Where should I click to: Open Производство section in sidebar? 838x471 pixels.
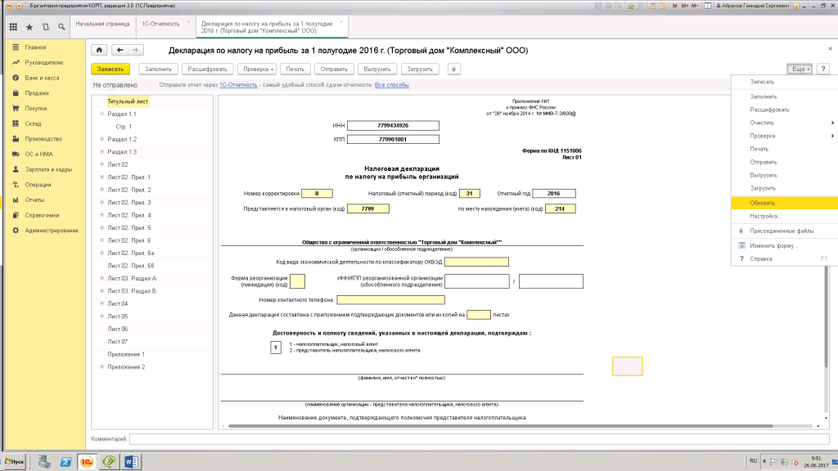[43, 139]
